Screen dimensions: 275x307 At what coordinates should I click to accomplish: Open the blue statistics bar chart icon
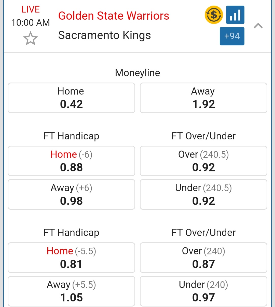pyautogui.click(x=235, y=15)
